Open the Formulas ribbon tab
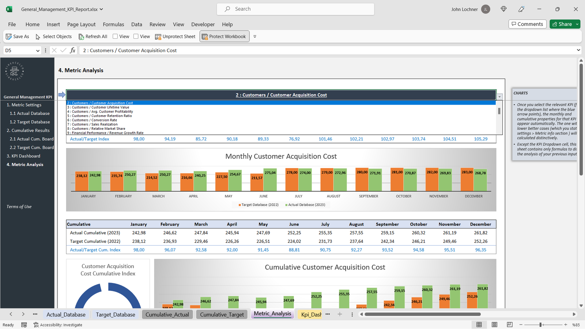The height and width of the screenshot is (329, 585). pyautogui.click(x=113, y=24)
